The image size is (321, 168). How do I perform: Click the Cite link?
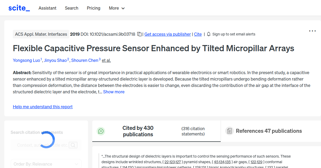[x=198, y=34]
